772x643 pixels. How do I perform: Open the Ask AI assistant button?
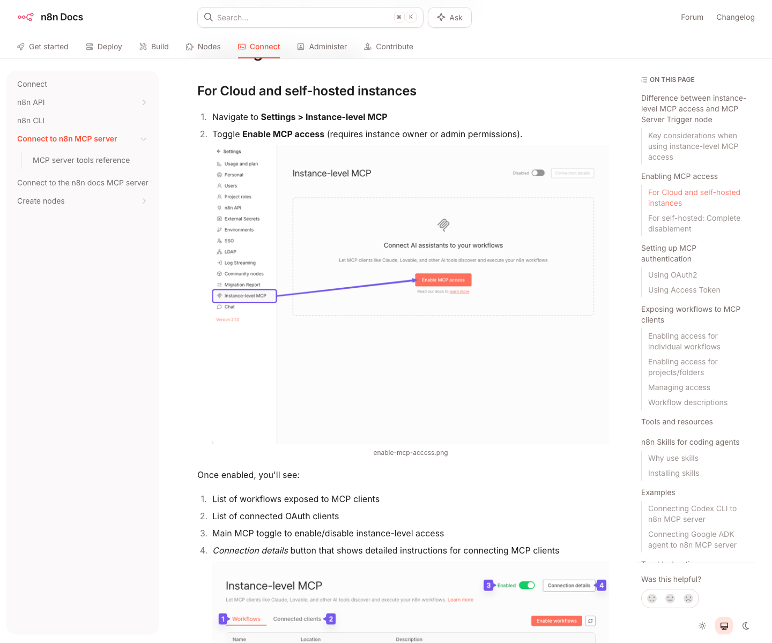pos(450,18)
